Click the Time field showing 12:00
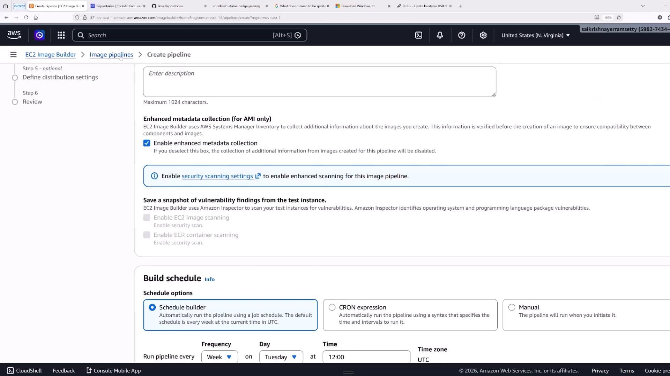 (x=366, y=357)
